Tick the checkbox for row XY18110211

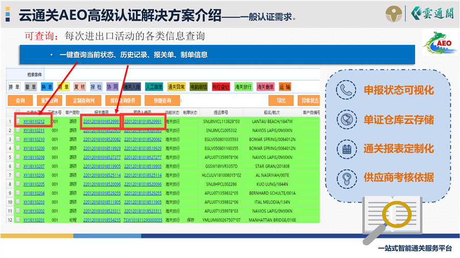point(18,130)
